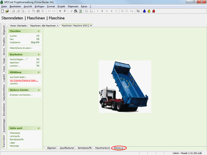This screenshot has width=207, height=155.
Task: Collapse the Maschine panel section
Action: [39, 31]
